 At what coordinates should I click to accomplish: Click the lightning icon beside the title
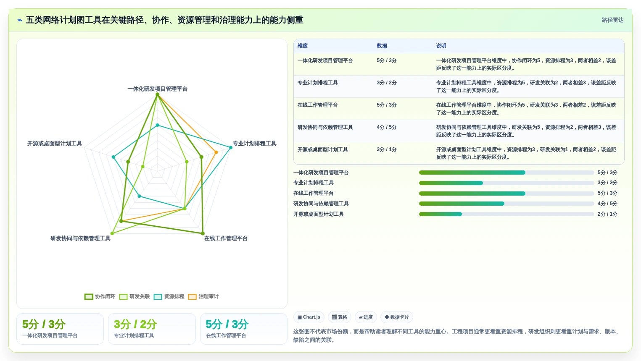tap(19, 20)
